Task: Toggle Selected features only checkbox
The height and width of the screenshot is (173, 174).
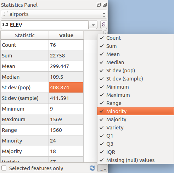Action: point(4,168)
